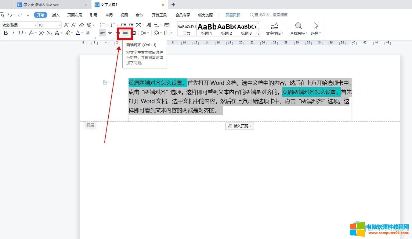Open the line spacing dropdown arrow

click(x=148, y=33)
